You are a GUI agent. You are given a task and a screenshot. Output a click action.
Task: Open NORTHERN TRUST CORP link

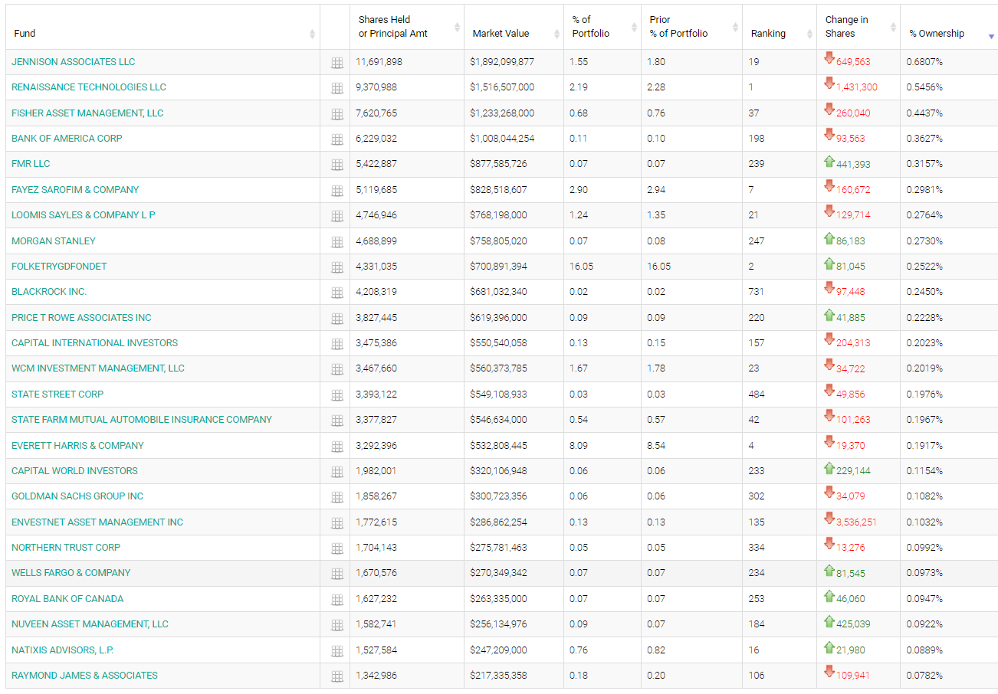coord(66,548)
